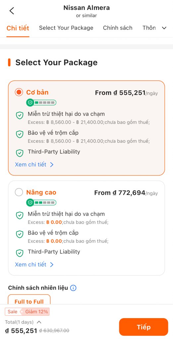Select the Nâng cao package radio button
The width and height of the screenshot is (173, 339).
pos(19,192)
